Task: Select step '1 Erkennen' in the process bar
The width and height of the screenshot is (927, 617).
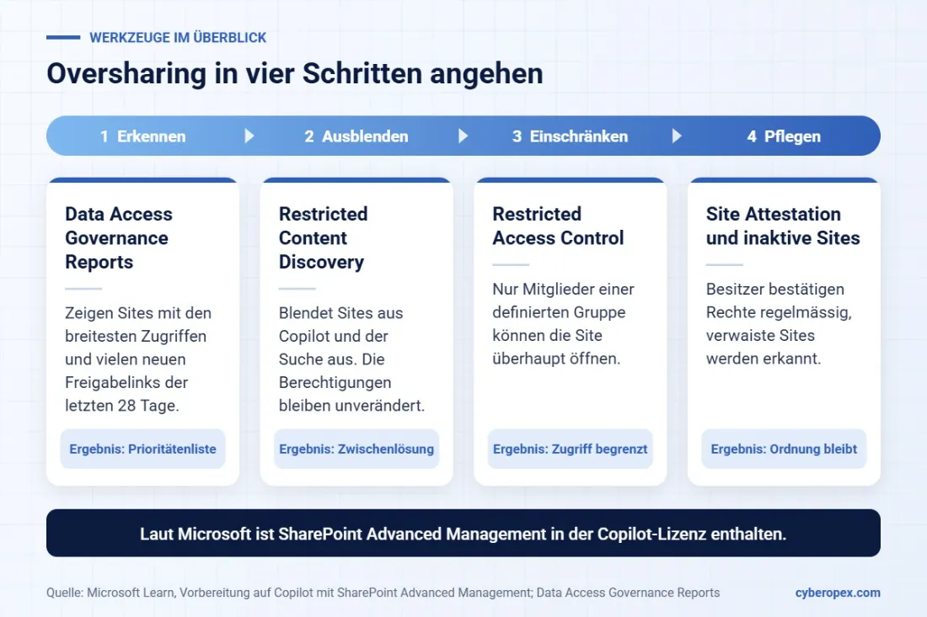Action: (x=143, y=136)
